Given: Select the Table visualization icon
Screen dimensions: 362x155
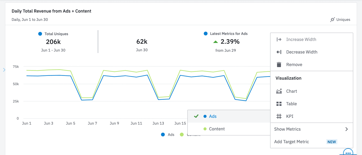Looking at the screenshot, I should tap(279, 104).
